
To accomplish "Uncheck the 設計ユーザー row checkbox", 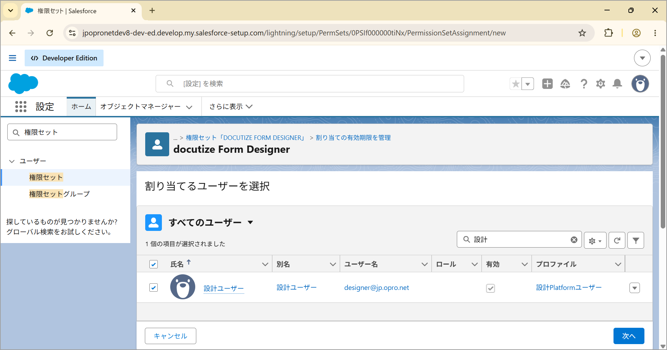I will 154,287.
